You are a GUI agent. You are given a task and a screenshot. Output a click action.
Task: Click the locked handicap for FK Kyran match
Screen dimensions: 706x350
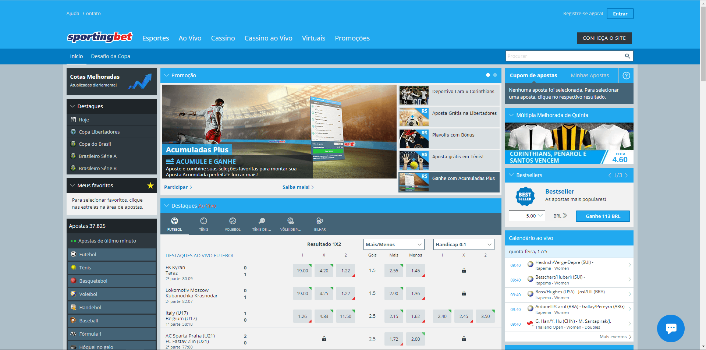[464, 271]
